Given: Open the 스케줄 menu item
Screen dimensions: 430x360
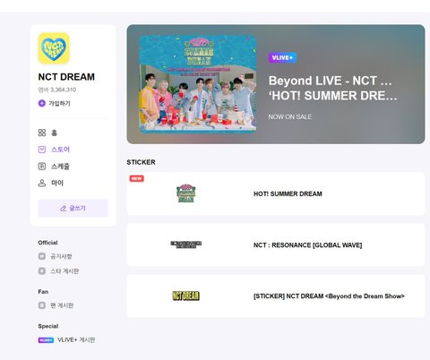Looking at the screenshot, I should [60, 167].
